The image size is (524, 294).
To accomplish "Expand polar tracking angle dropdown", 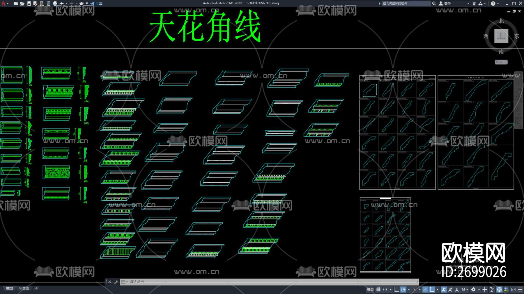I will click(409, 289).
